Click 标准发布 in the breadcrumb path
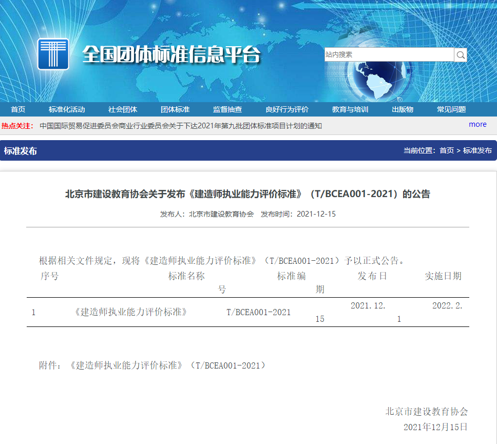Viewport: 497px width, 444px height. 477,150
